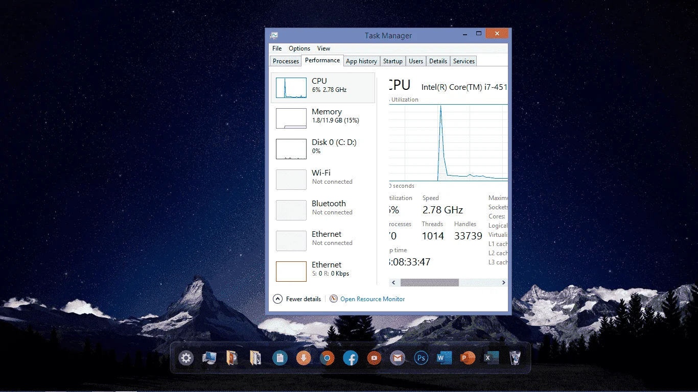Click the Task Manager window title text
698x392 pixels.
(x=388, y=36)
